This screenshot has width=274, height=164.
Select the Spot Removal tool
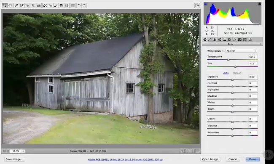pyautogui.click(x=45, y=5)
